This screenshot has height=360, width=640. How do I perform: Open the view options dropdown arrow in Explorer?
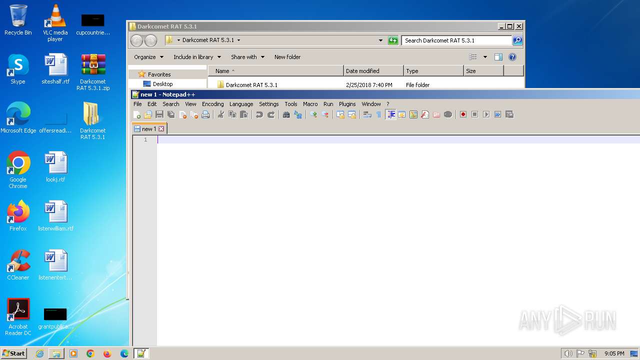click(485, 57)
